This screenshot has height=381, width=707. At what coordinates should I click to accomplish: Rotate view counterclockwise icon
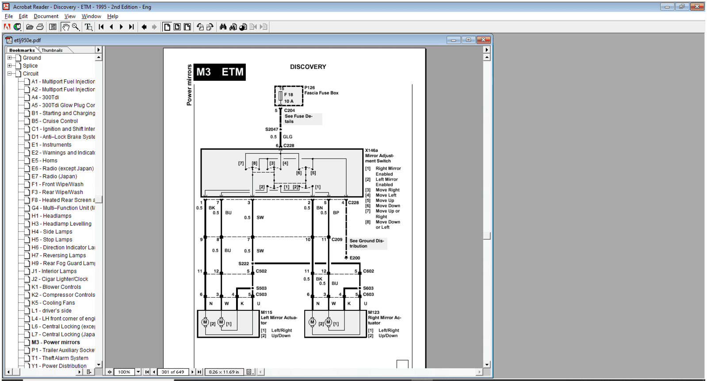tap(200, 27)
